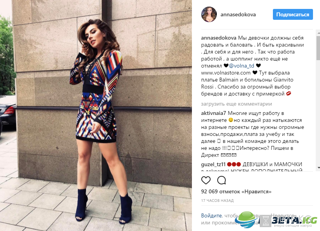Click the comments scrollbar down arrow

tap(318, 168)
